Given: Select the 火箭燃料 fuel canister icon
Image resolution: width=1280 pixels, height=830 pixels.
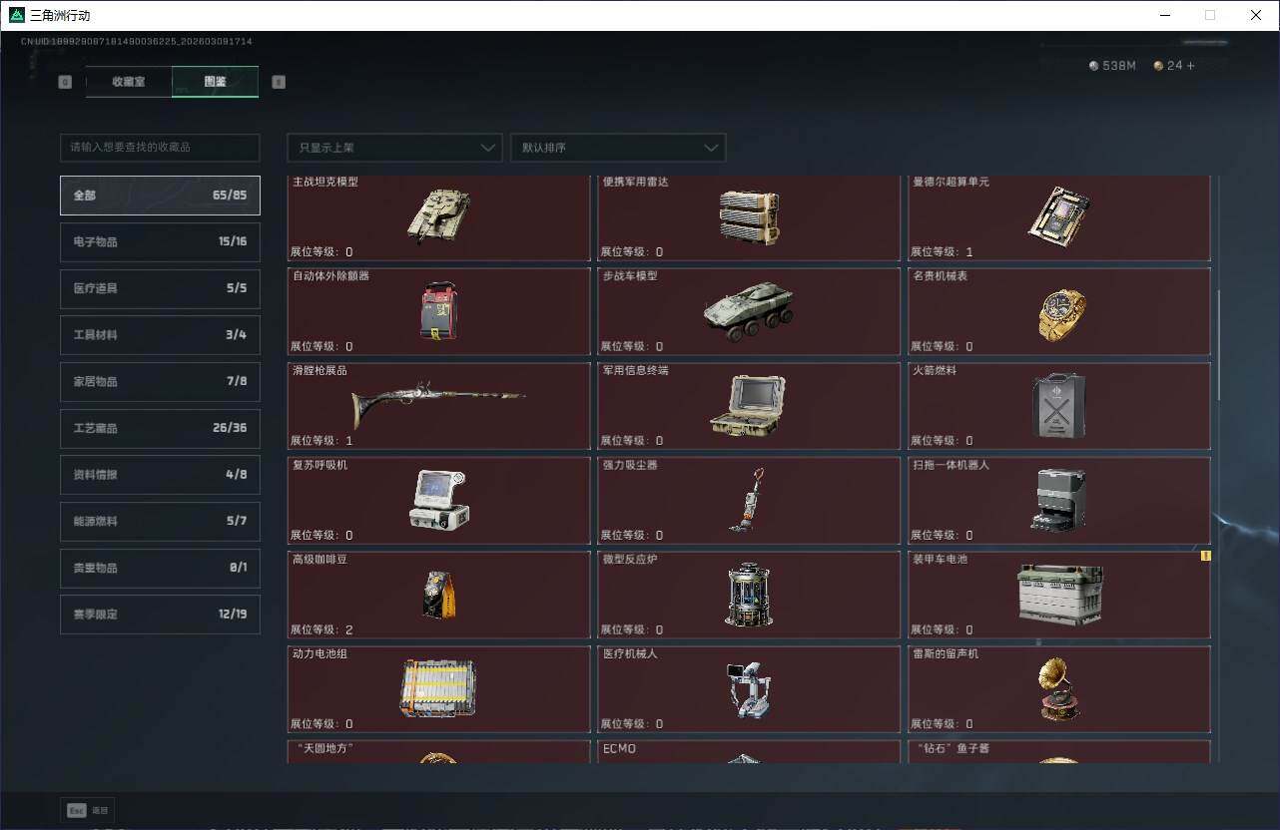Looking at the screenshot, I should [1058, 405].
